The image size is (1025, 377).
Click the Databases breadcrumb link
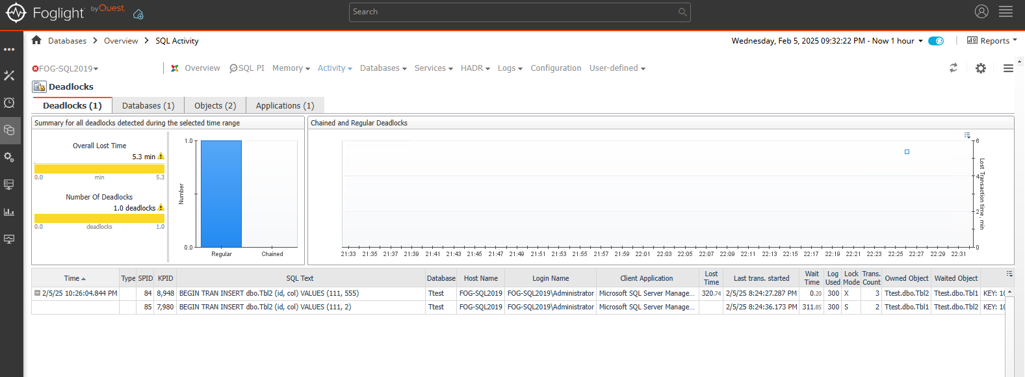[67, 41]
